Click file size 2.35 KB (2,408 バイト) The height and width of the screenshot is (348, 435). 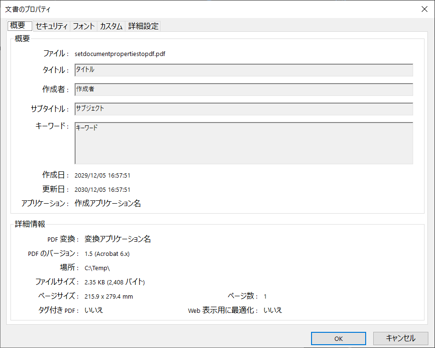point(114,282)
